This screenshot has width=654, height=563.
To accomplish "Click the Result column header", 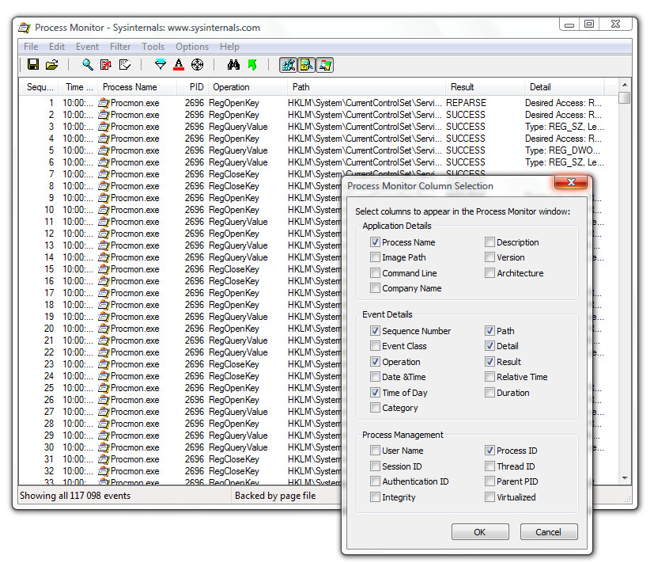I will click(485, 87).
